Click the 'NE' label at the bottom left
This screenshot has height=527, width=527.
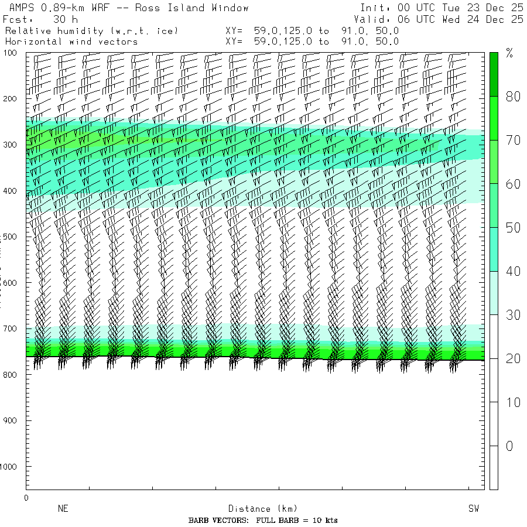63,509
